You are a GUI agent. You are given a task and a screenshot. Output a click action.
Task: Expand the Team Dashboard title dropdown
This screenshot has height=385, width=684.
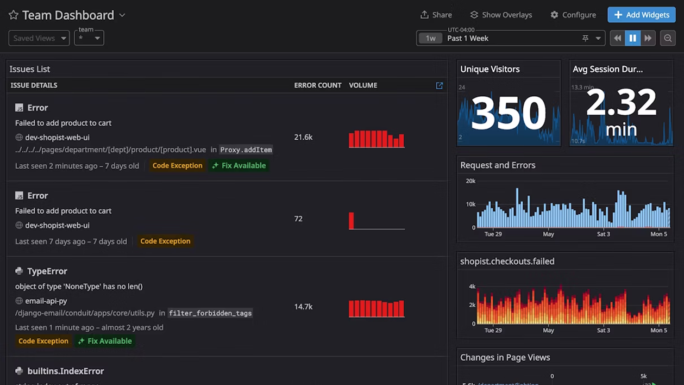122,15
